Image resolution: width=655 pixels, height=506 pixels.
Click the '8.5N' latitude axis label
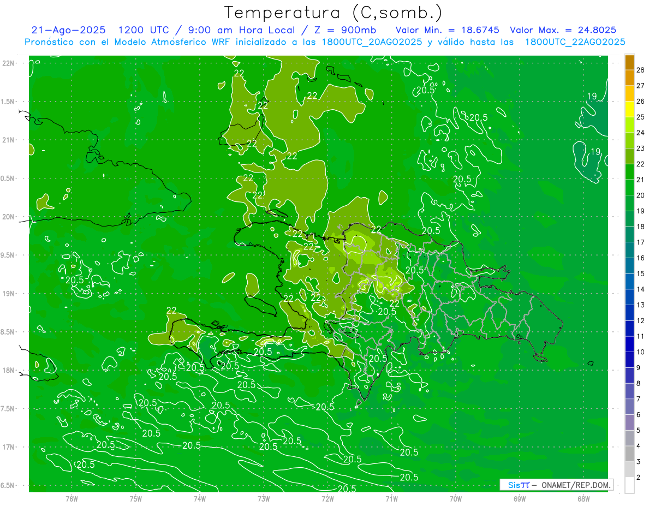point(8,332)
